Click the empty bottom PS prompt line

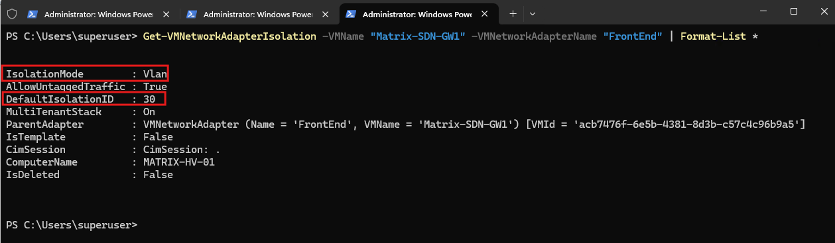[x=72, y=225]
